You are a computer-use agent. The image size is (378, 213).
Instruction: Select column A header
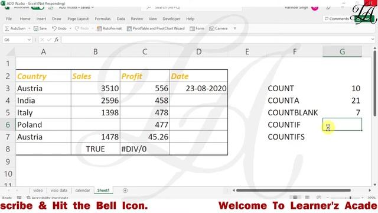43,51
